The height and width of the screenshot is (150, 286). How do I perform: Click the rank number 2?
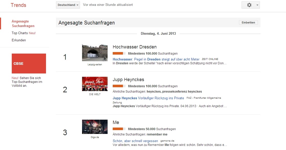[x=65, y=90]
